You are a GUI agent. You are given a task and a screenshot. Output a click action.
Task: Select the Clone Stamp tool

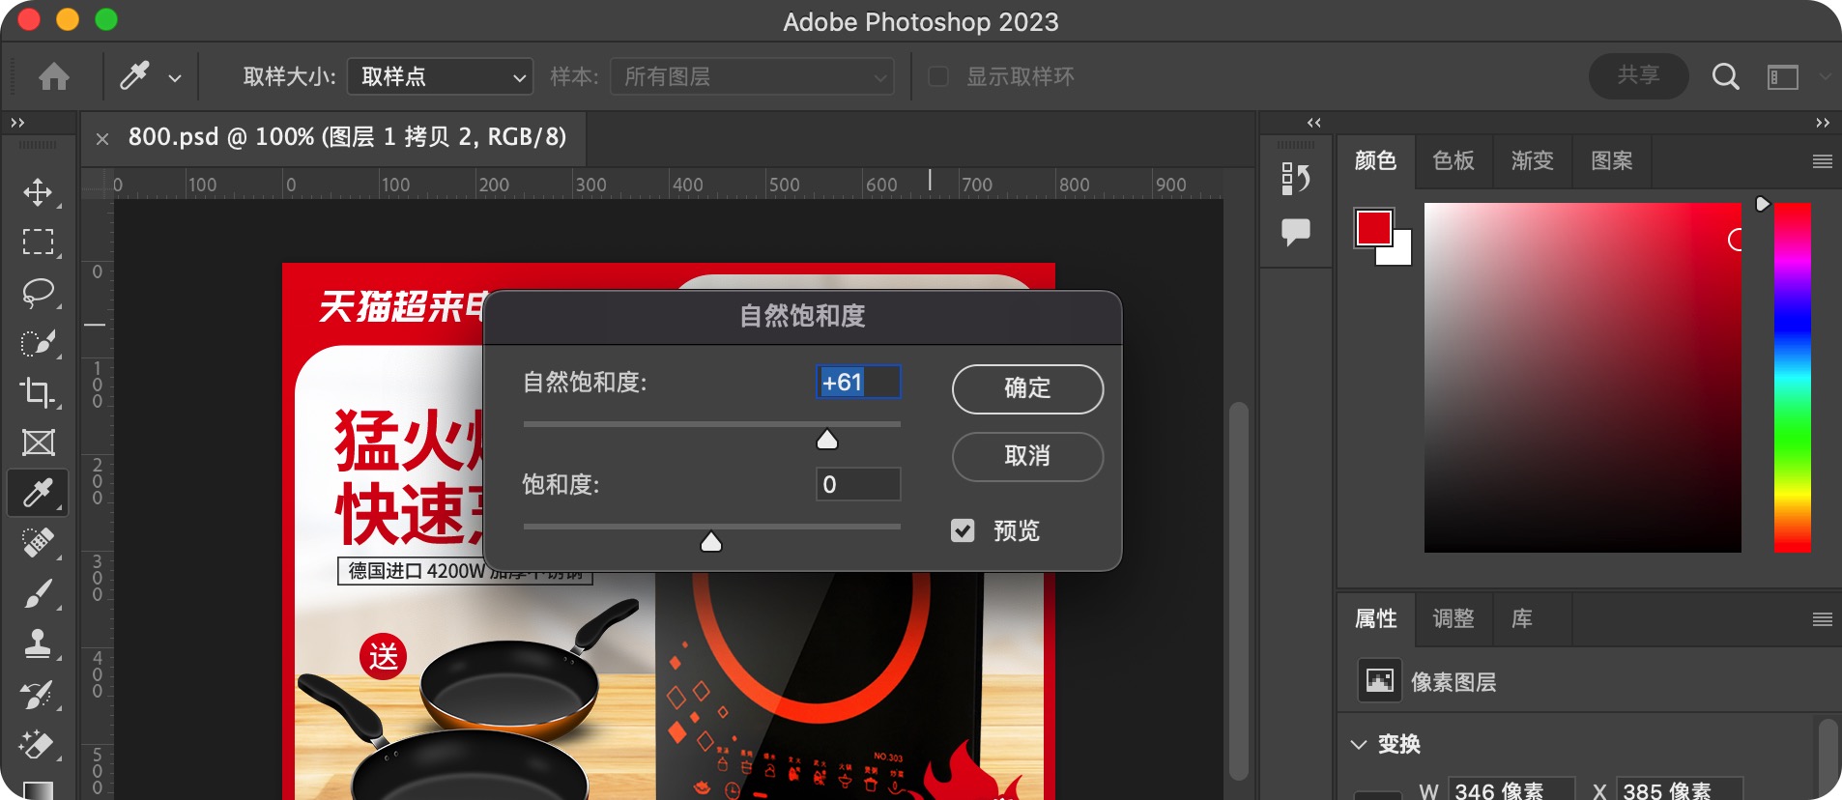click(38, 643)
